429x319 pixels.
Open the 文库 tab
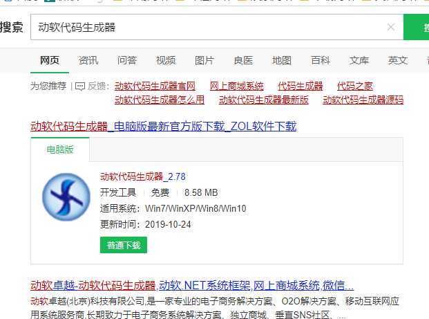click(x=359, y=60)
